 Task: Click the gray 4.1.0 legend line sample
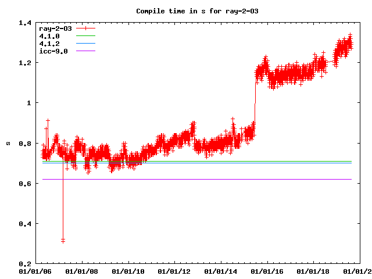click(85, 36)
